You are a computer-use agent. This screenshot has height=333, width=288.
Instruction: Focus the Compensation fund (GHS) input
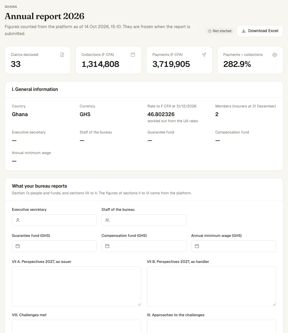click(x=144, y=246)
